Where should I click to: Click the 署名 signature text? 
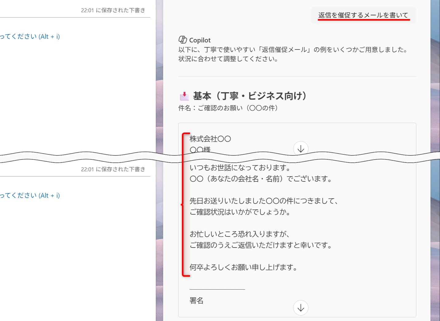coord(196,301)
